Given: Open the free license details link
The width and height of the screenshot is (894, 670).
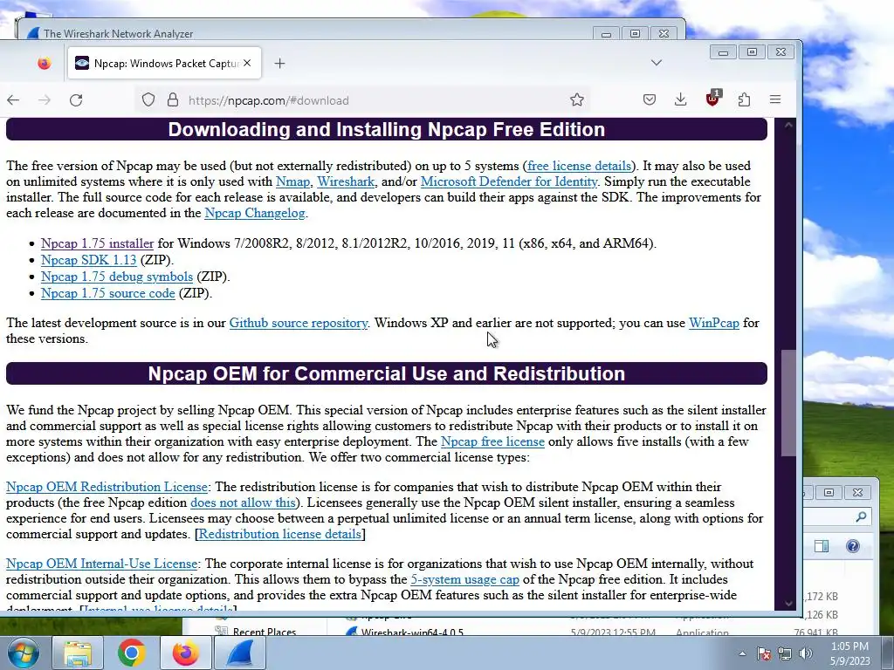Looking at the screenshot, I should (x=580, y=166).
